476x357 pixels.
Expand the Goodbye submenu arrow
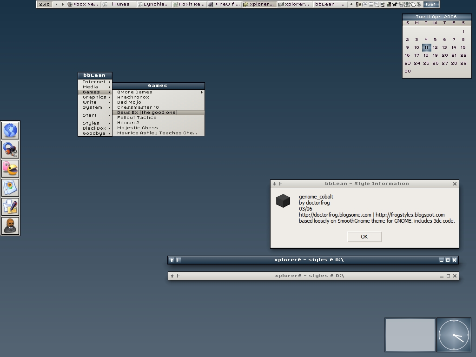click(x=109, y=133)
